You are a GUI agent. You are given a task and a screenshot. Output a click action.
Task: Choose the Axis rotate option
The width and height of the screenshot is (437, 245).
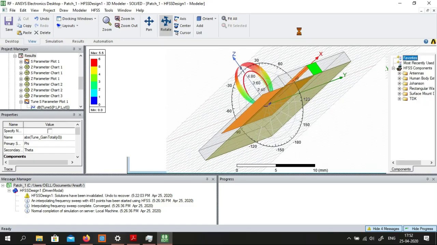(x=180, y=19)
